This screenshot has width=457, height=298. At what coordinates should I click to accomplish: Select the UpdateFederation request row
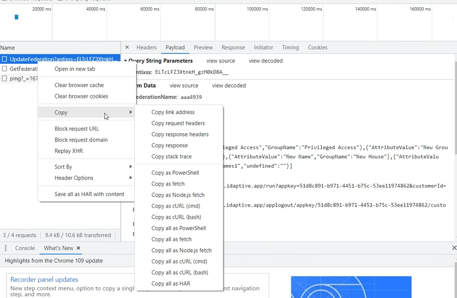60,59
